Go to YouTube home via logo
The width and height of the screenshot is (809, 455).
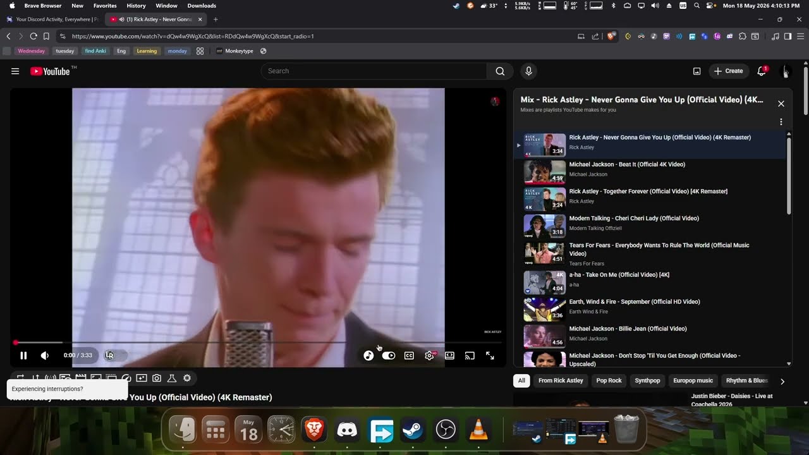(51, 71)
